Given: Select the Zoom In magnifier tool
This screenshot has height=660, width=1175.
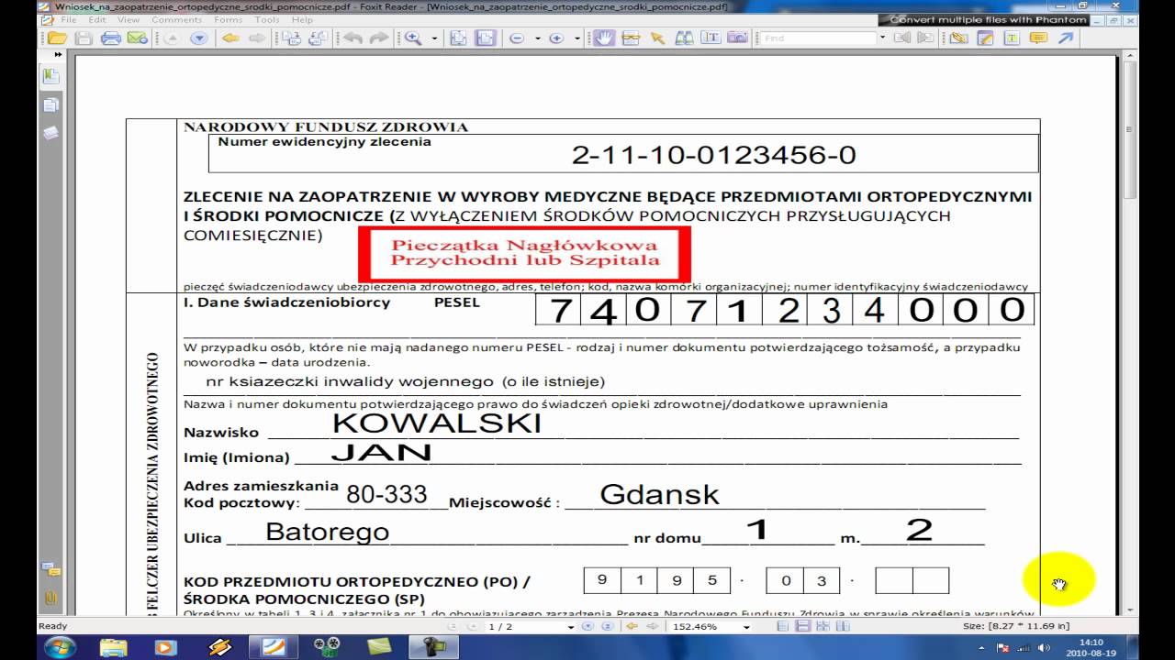Looking at the screenshot, I should pos(413,38).
